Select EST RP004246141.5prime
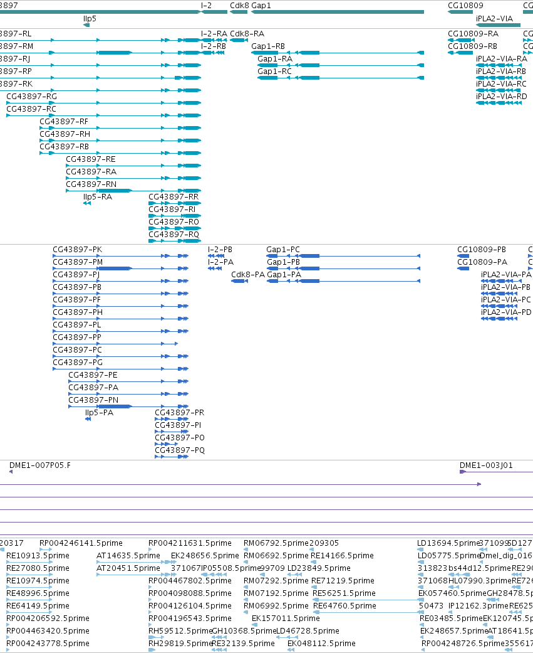533x653 pixels. (x=81, y=543)
